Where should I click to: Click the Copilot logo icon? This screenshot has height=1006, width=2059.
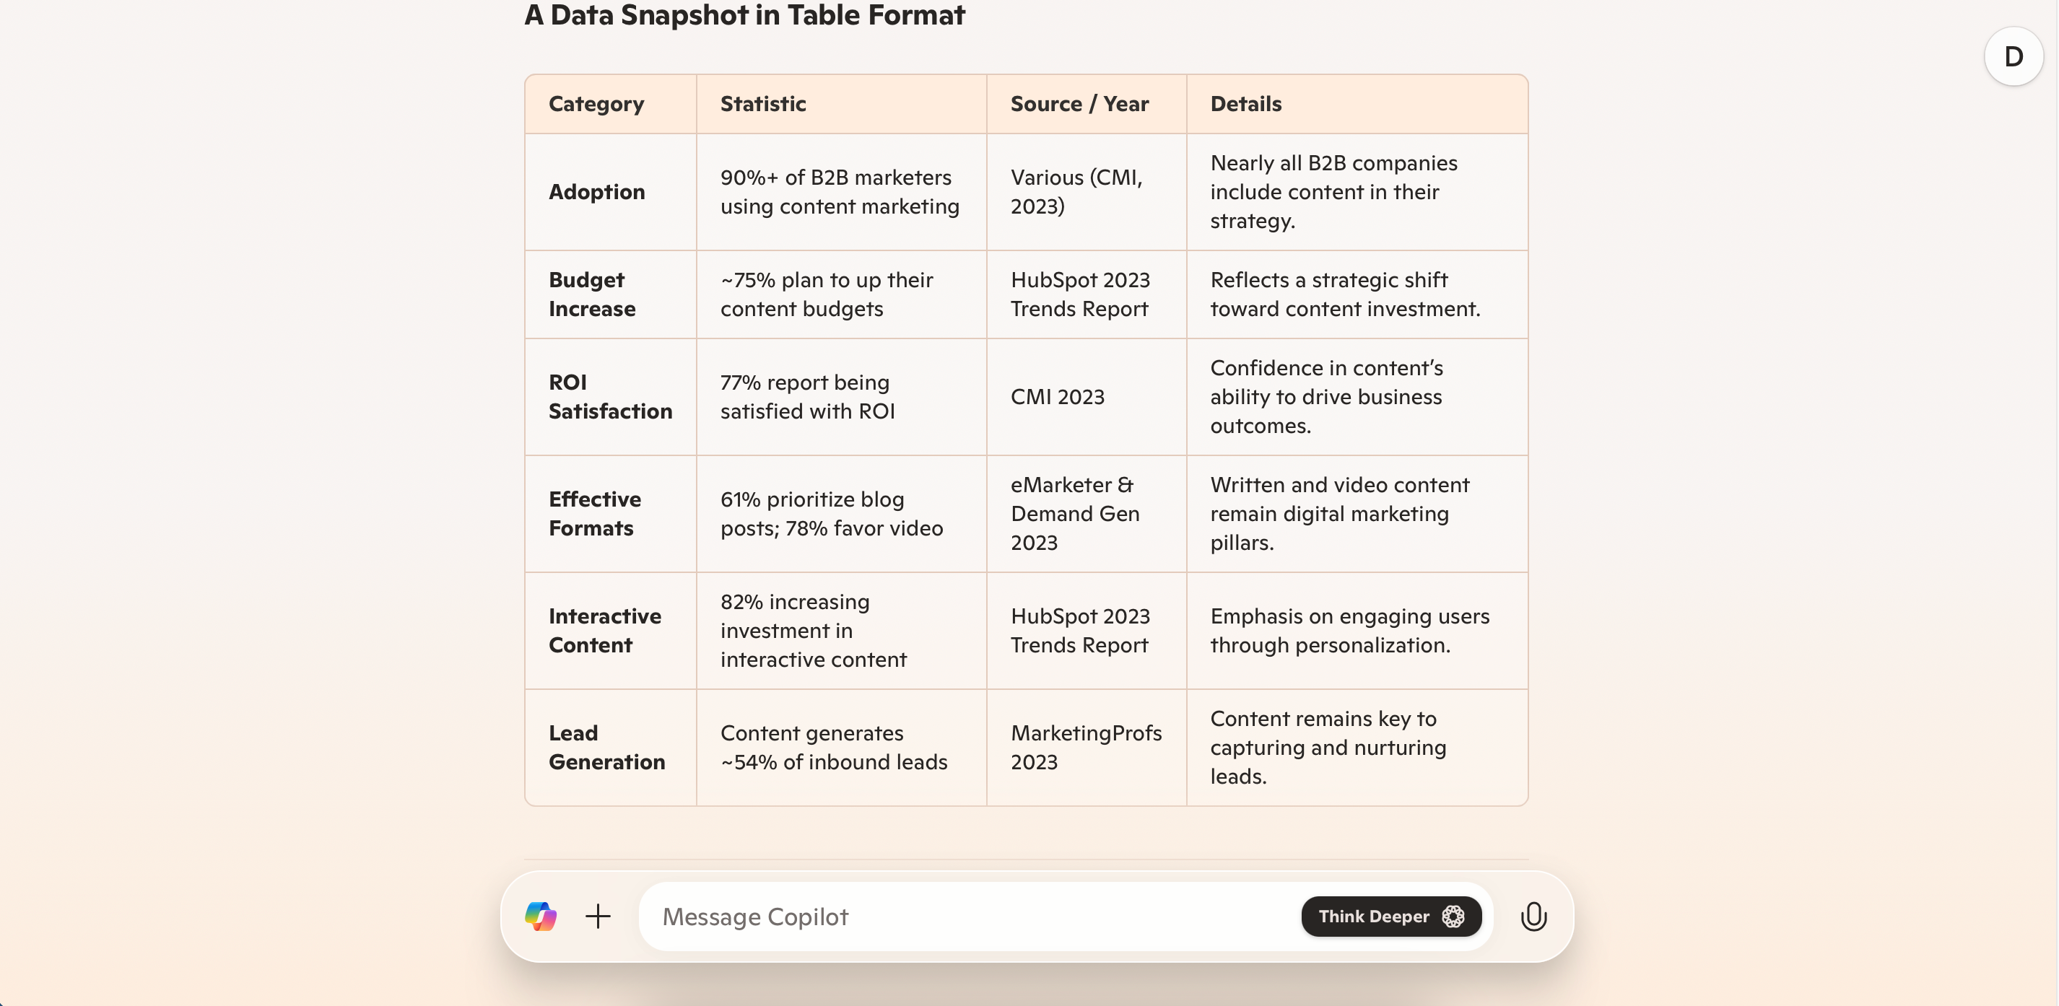tap(540, 916)
